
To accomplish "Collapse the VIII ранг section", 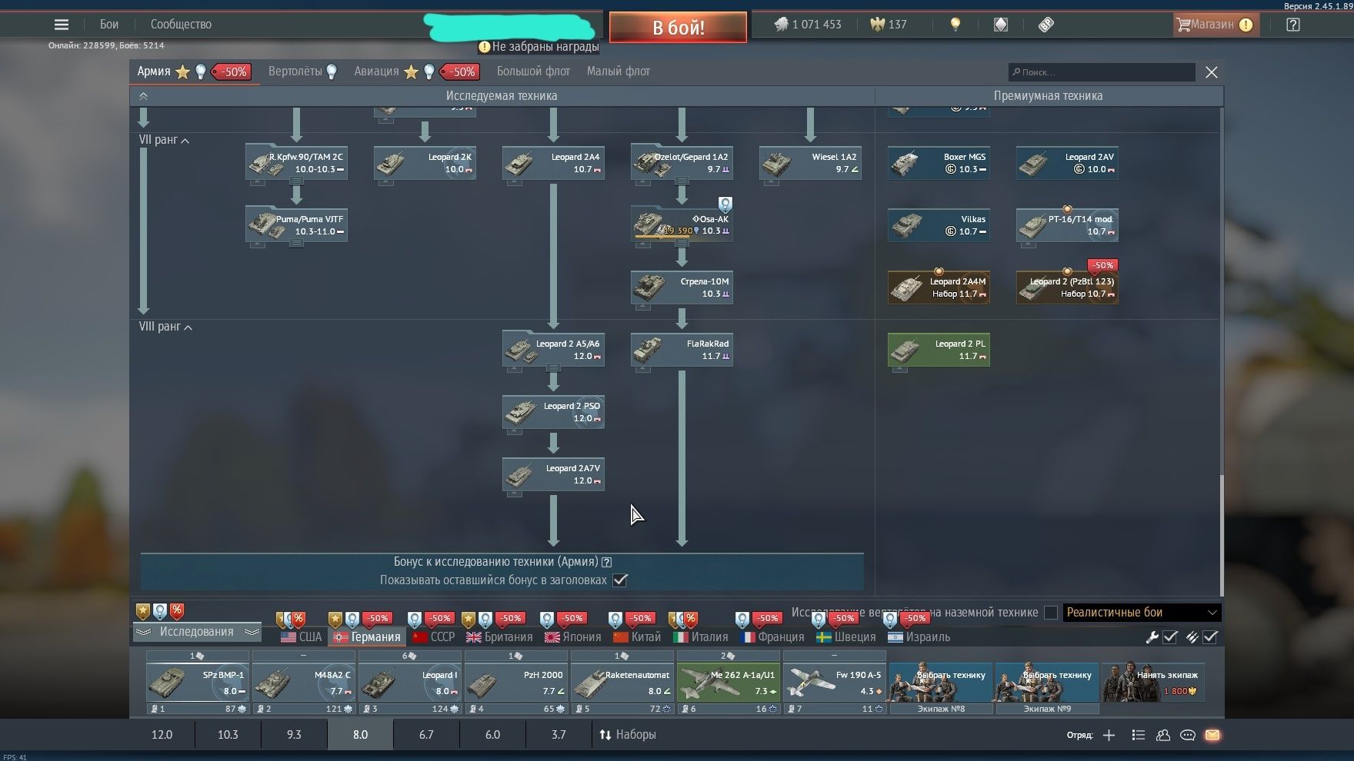I will (165, 327).
